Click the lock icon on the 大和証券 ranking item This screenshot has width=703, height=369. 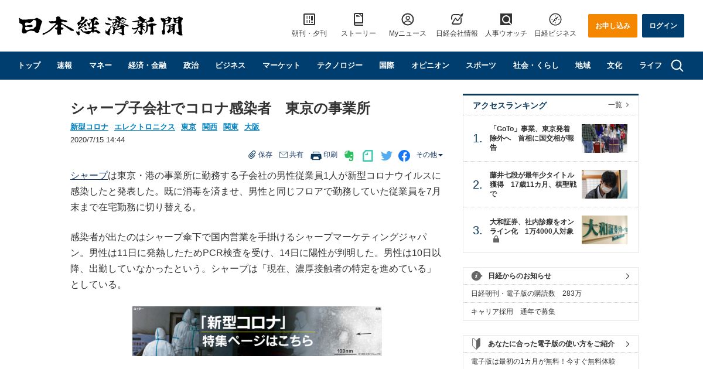[496, 240]
